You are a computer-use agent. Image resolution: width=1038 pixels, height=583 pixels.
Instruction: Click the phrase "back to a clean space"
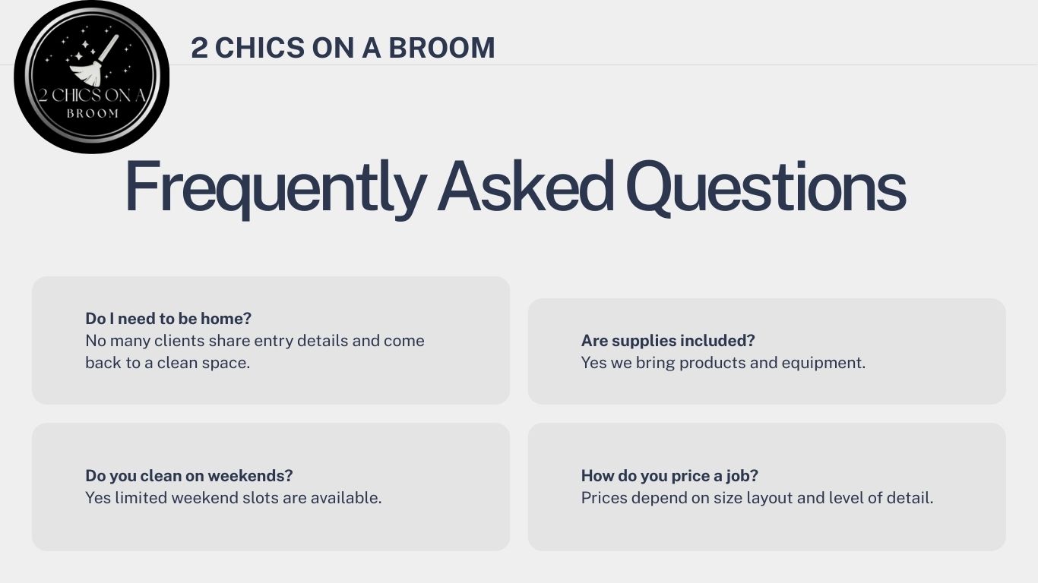[167, 363]
